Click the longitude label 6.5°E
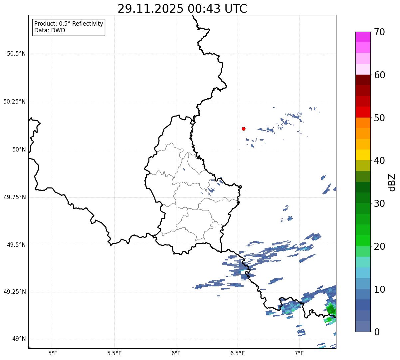The height and width of the screenshot is (360, 400). click(238, 353)
